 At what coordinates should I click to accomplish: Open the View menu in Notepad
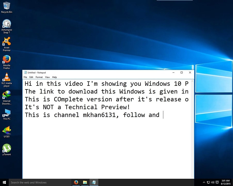pos(47,77)
